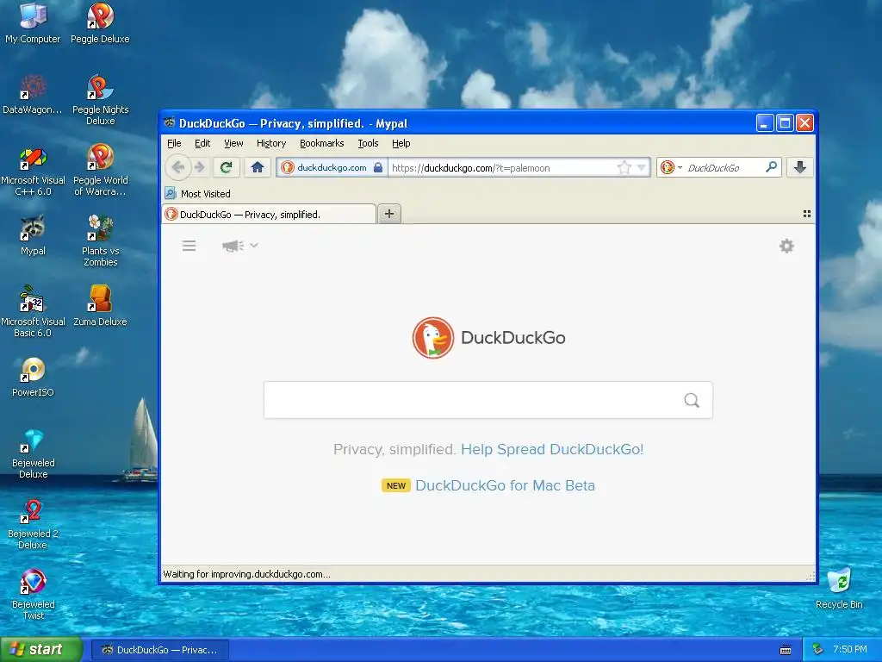Image resolution: width=882 pixels, height=662 pixels.
Task: Open a new tab with plus button
Action: pyautogui.click(x=389, y=214)
